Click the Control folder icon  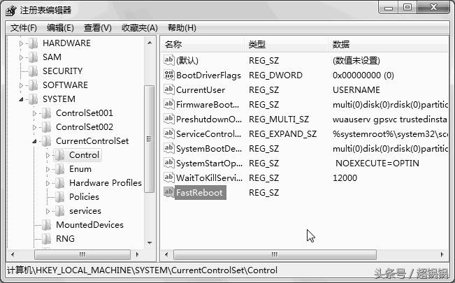[60, 155]
